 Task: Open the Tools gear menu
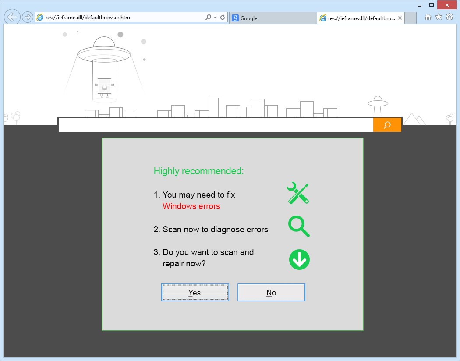pos(449,17)
